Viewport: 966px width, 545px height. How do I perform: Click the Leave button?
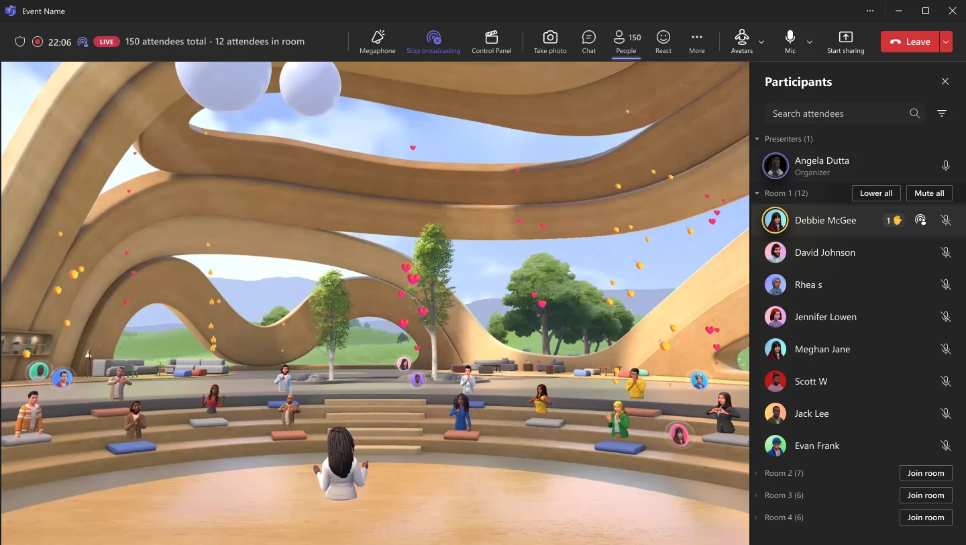point(910,42)
